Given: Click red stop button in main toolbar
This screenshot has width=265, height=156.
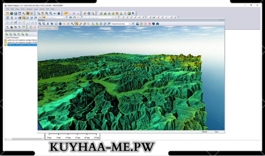Looking at the screenshot, I should (35, 27).
